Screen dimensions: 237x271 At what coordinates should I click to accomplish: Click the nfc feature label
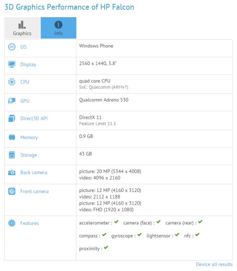coord(189,236)
